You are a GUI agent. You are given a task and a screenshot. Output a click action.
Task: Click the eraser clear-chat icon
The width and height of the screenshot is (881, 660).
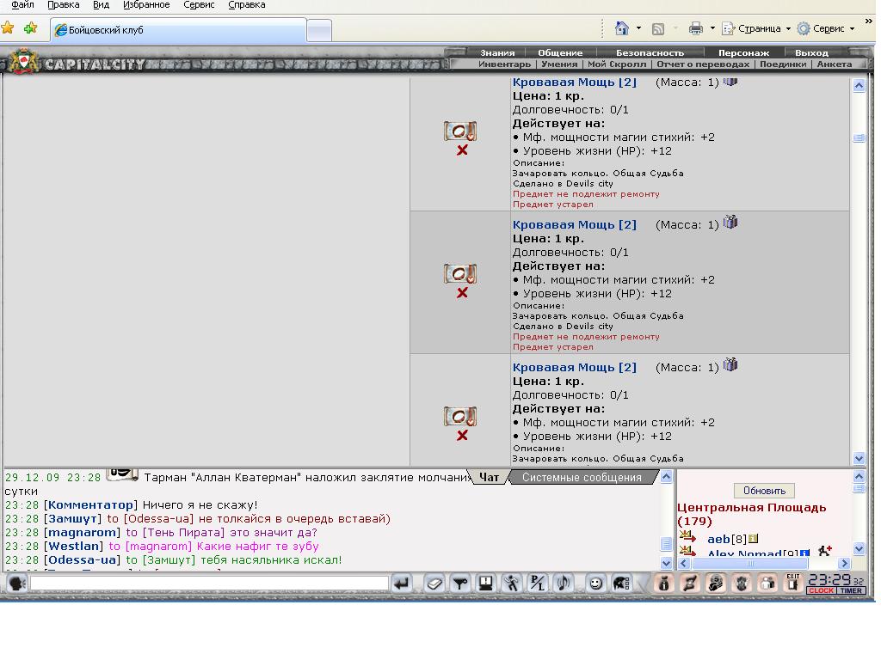[x=434, y=584]
